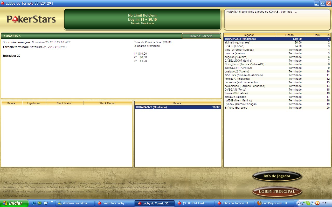Select player JOAOSLB1 (AVEIRO)
332x207 pixels.
point(277,68)
